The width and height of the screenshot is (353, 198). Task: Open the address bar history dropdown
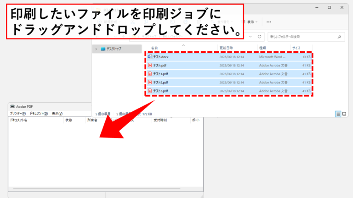click(251, 37)
